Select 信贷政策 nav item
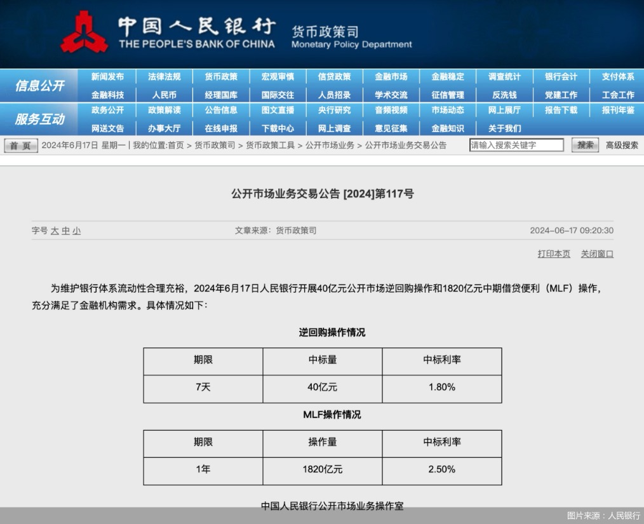This screenshot has width=644, height=524. pyautogui.click(x=334, y=77)
